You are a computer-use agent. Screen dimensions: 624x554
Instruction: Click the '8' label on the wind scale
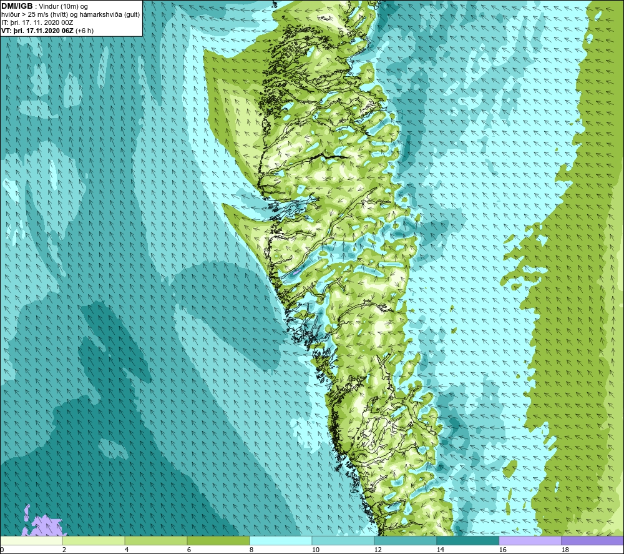pos(251,550)
